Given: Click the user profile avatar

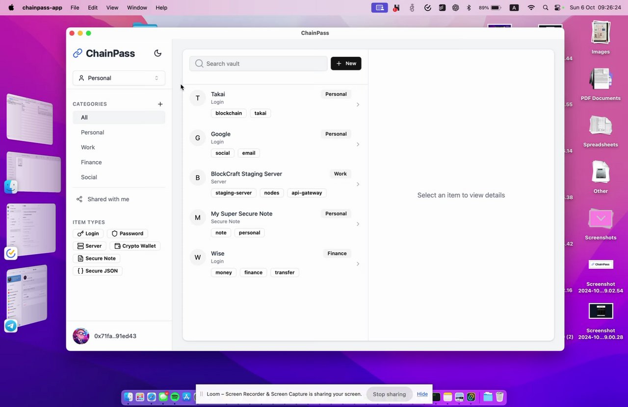Looking at the screenshot, I should click(x=81, y=336).
